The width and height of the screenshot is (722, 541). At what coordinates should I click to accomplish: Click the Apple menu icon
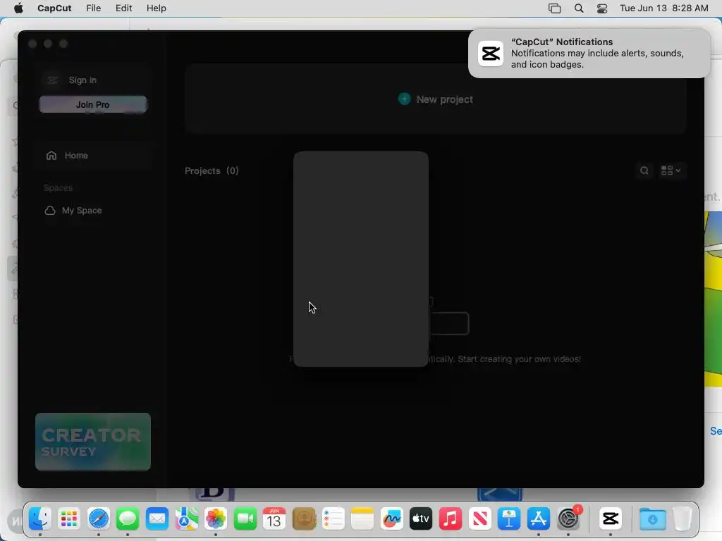click(x=18, y=8)
